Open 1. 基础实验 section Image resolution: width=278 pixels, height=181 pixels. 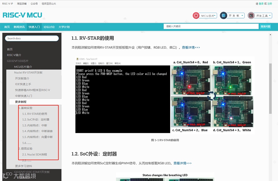25,108
